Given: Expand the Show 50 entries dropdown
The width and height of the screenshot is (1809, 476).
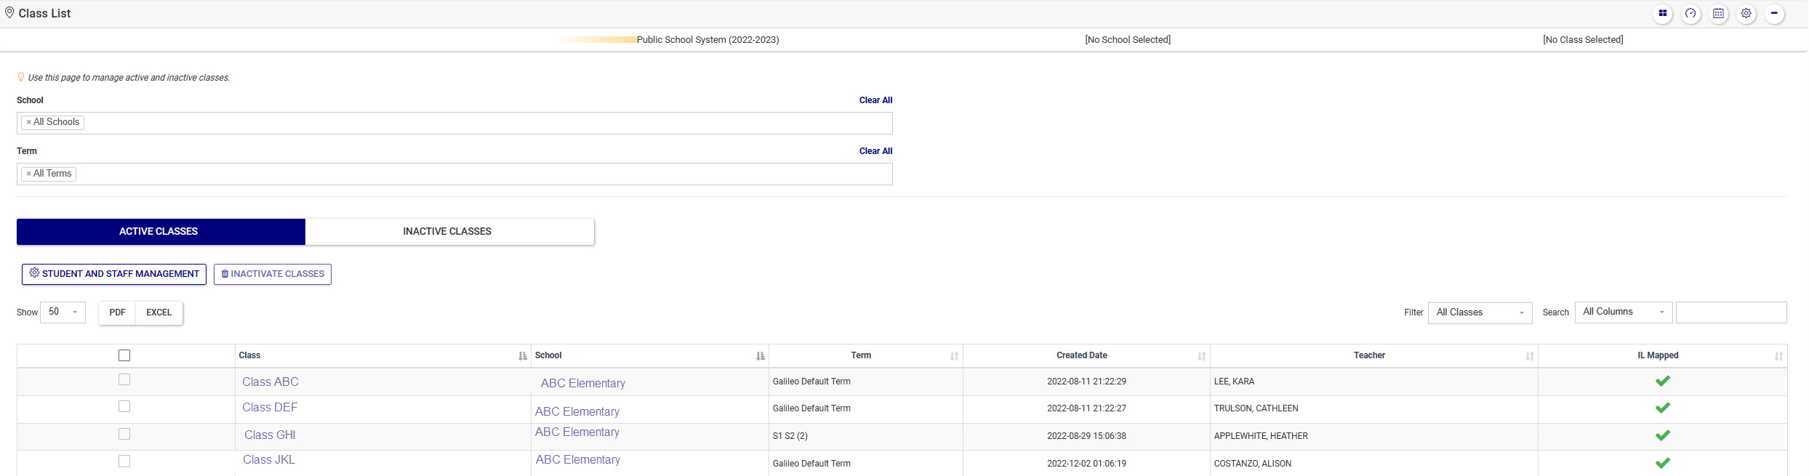Looking at the screenshot, I should pyautogui.click(x=63, y=312).
